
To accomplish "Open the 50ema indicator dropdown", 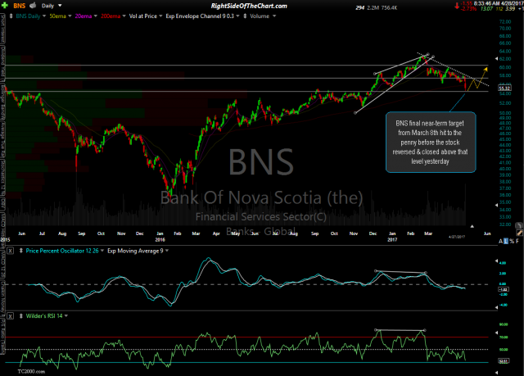I will coord(70,16).
